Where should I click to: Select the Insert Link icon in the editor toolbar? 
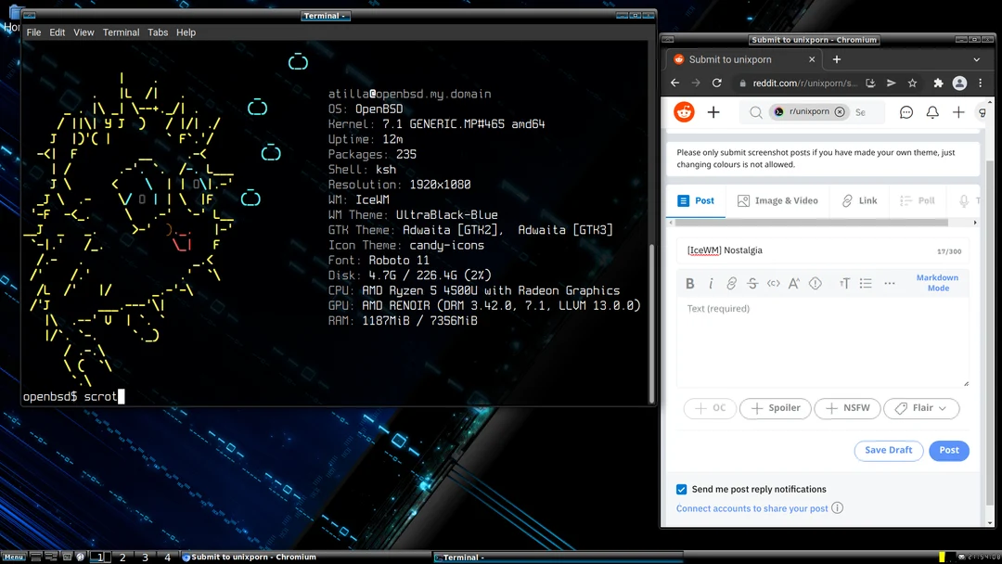tap(732, 283)
